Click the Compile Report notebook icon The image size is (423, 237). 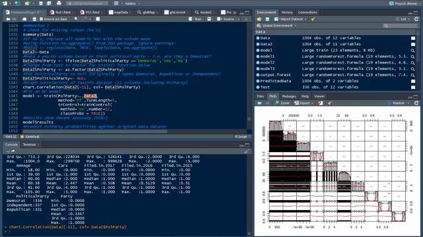(98, 19)
